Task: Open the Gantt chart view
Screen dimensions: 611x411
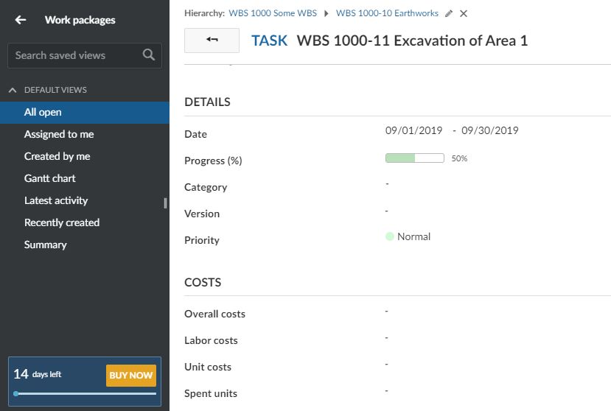Action: 49,178
